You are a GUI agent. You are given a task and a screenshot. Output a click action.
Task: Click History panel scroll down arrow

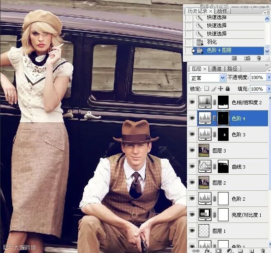click(x=267, y=51)
